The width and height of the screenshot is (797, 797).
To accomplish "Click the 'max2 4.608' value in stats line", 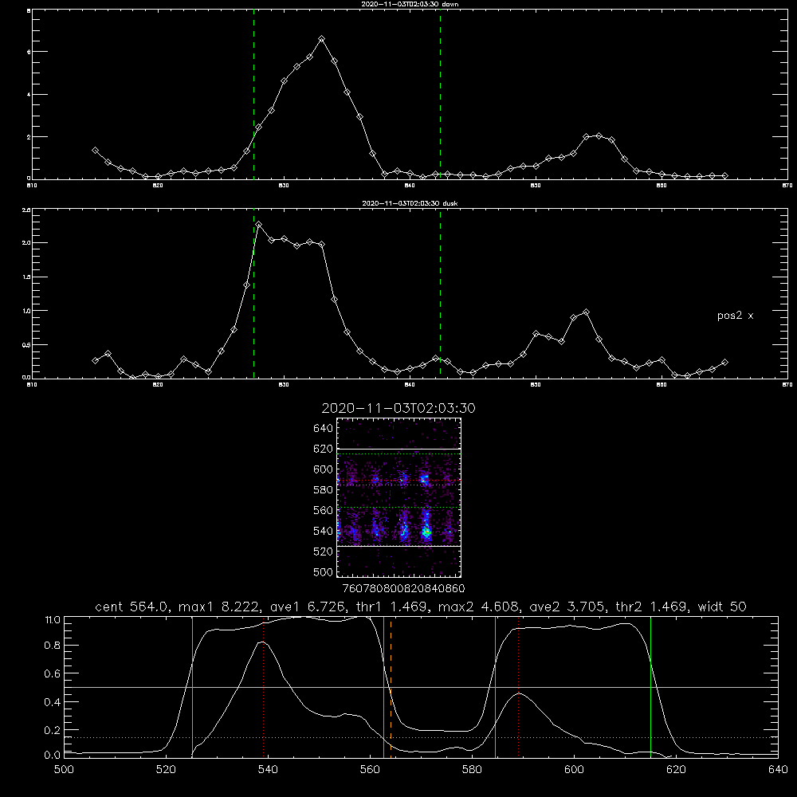I will click(x=478, y=607).
